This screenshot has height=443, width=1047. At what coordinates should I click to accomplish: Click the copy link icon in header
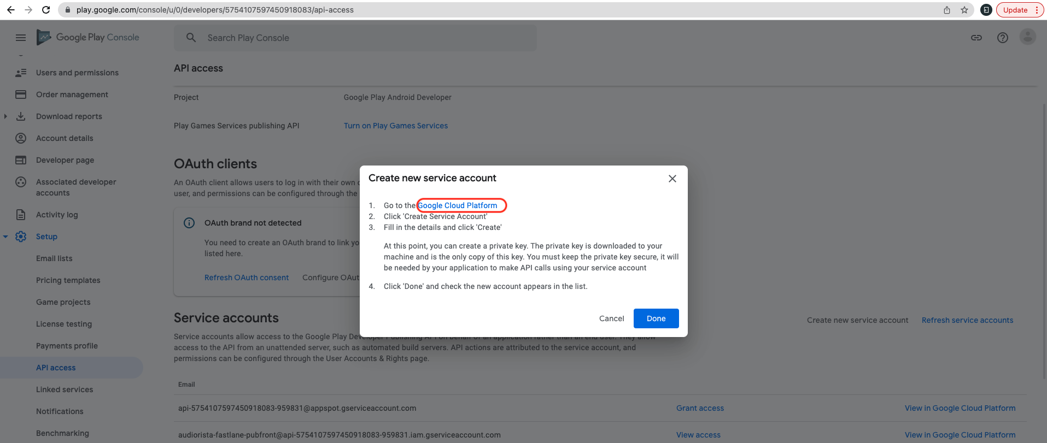[976, 38]
